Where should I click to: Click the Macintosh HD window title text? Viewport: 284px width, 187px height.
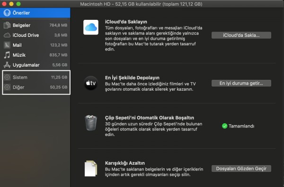coord(141,4)
